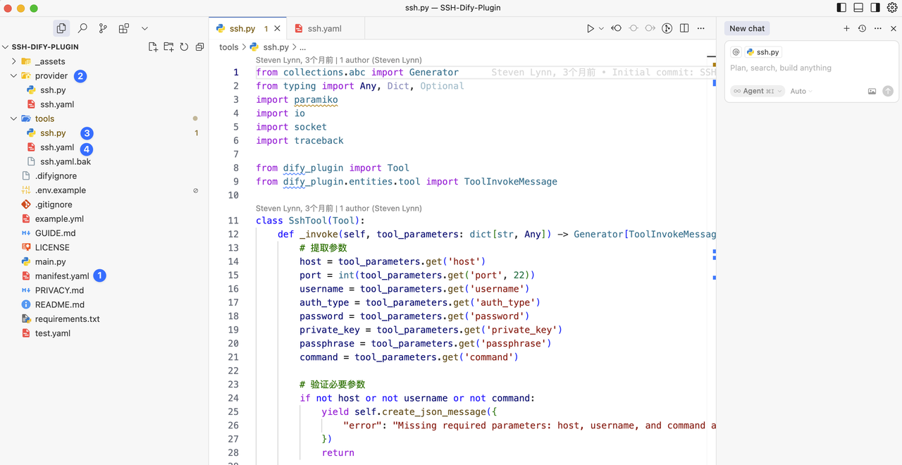Image resolution: width=902 pixels, height=465 pixels.
Task: Open the Search view icon in sidebar
Action: [82, 28]
